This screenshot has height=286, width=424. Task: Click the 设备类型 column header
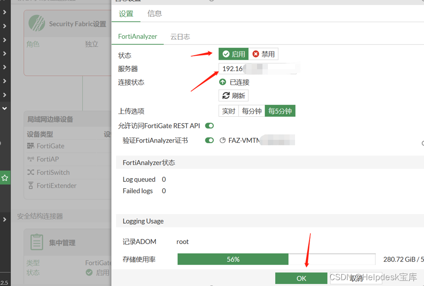pyautogui.click(x=40, y=134)
